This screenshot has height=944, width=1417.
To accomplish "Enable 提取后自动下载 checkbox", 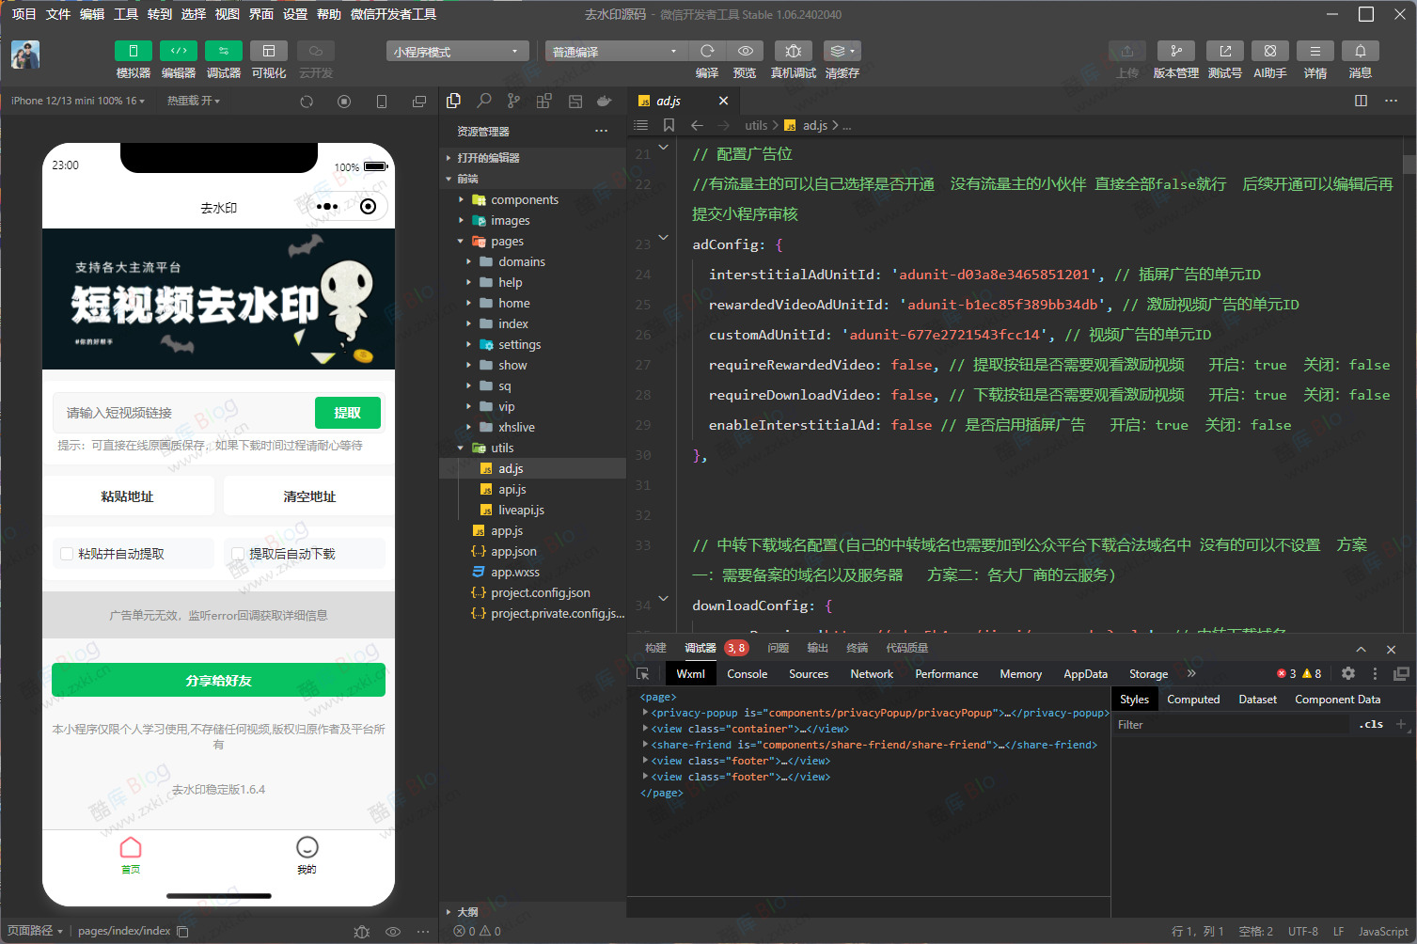I will pyautogui.click(x=238, y=554).
